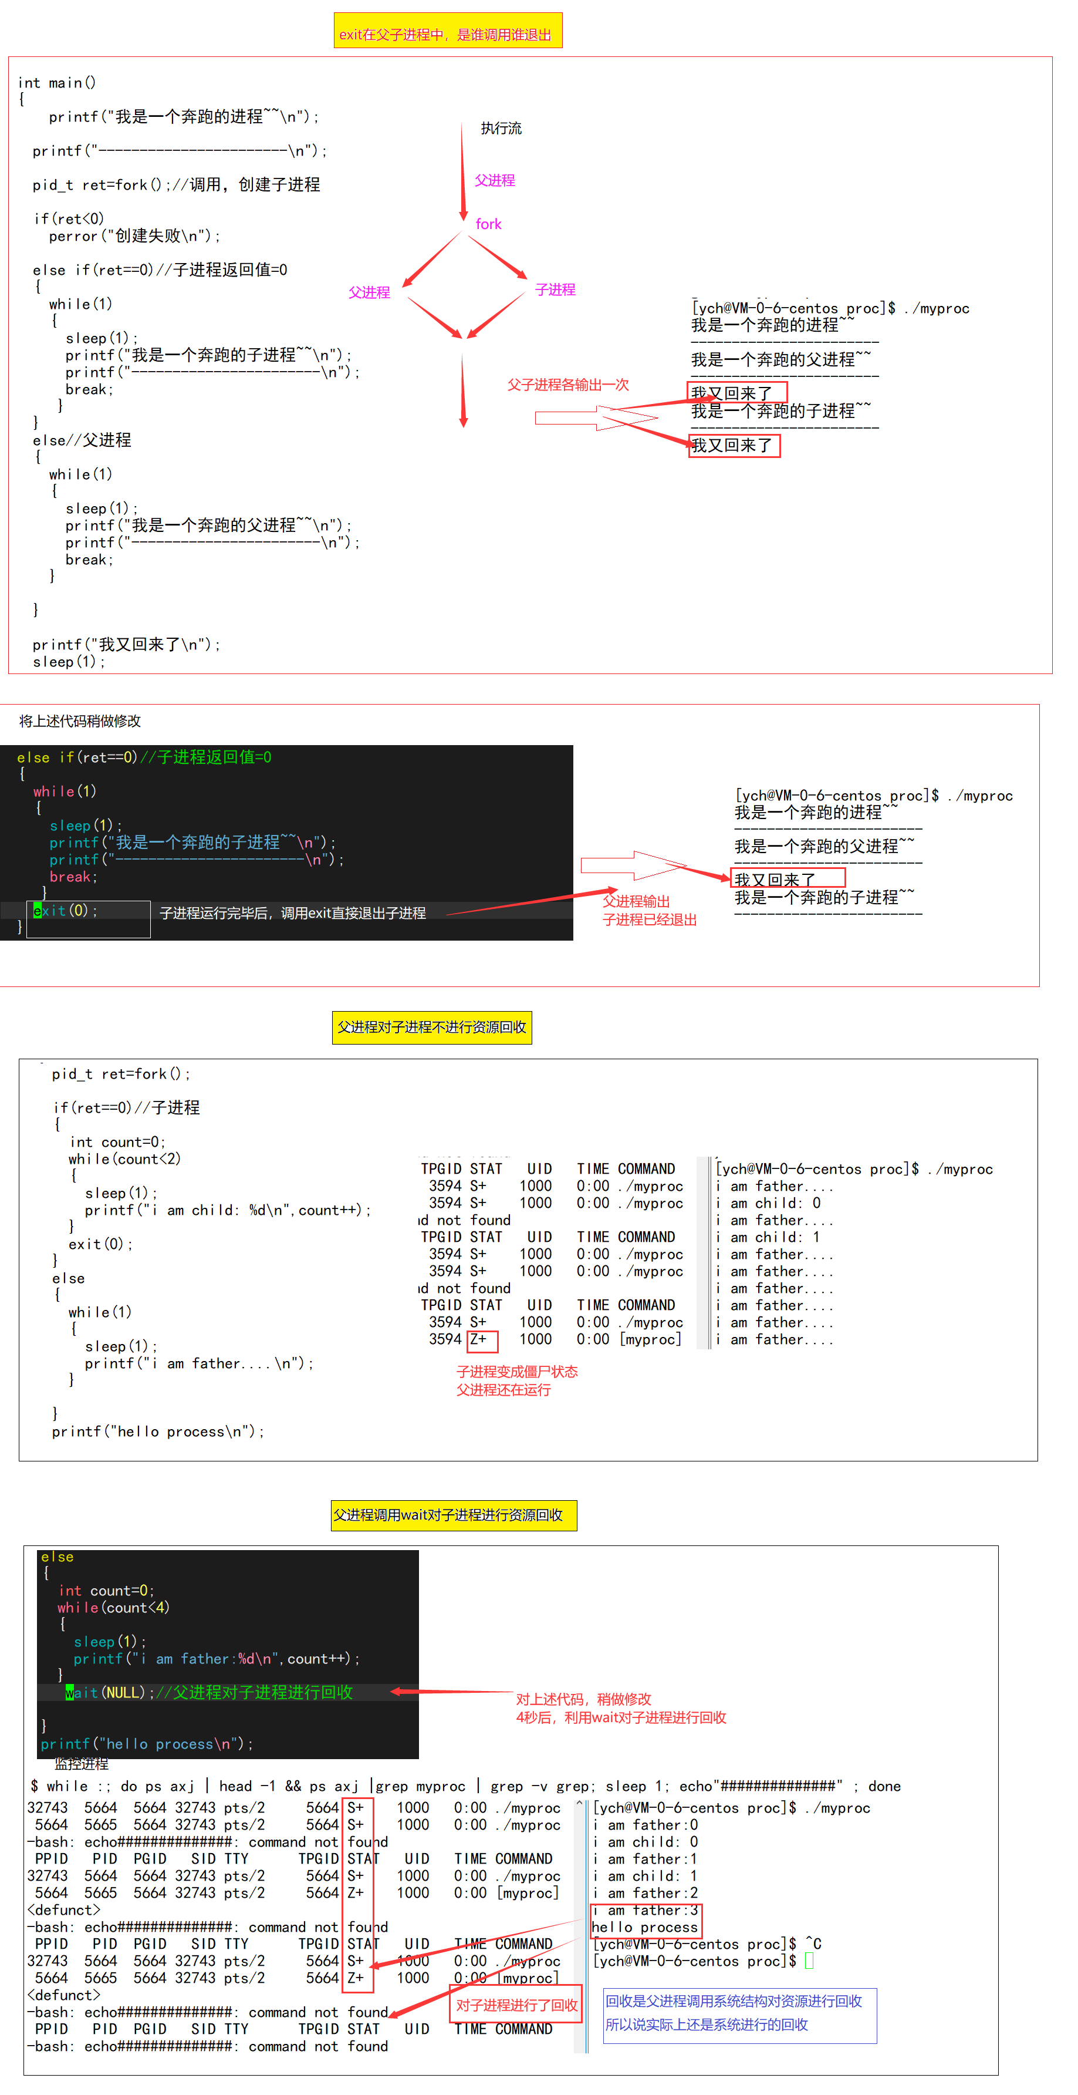Click the red note "对上述代码，稍做修改"

[584, 1699]
